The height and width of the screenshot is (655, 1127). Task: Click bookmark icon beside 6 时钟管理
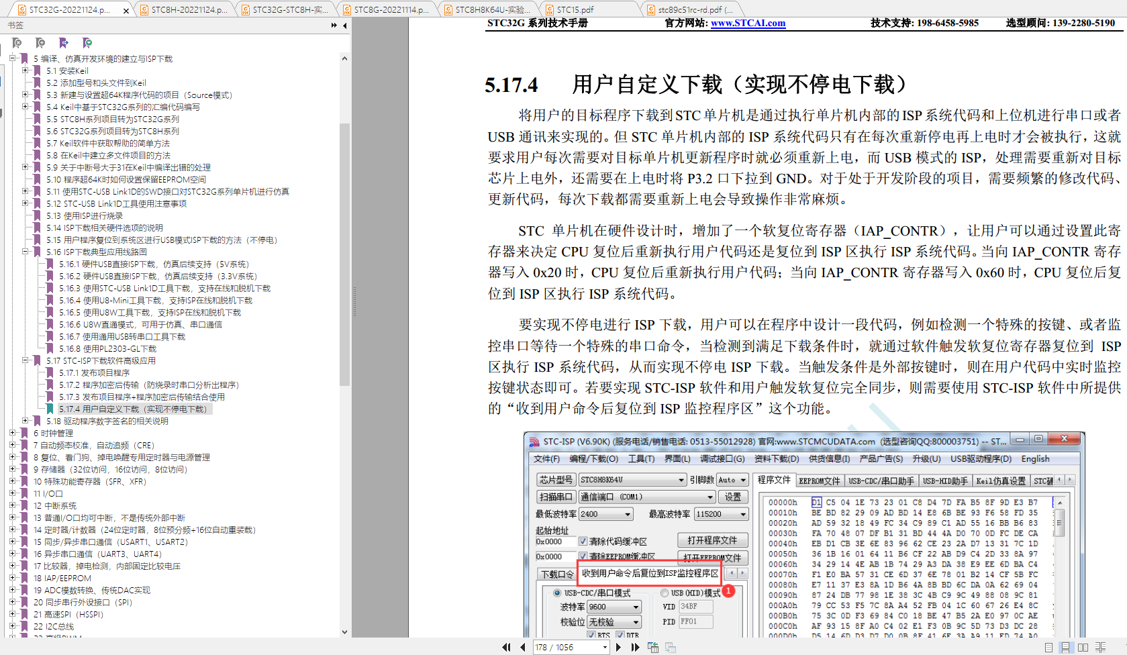tap(24, 433)
